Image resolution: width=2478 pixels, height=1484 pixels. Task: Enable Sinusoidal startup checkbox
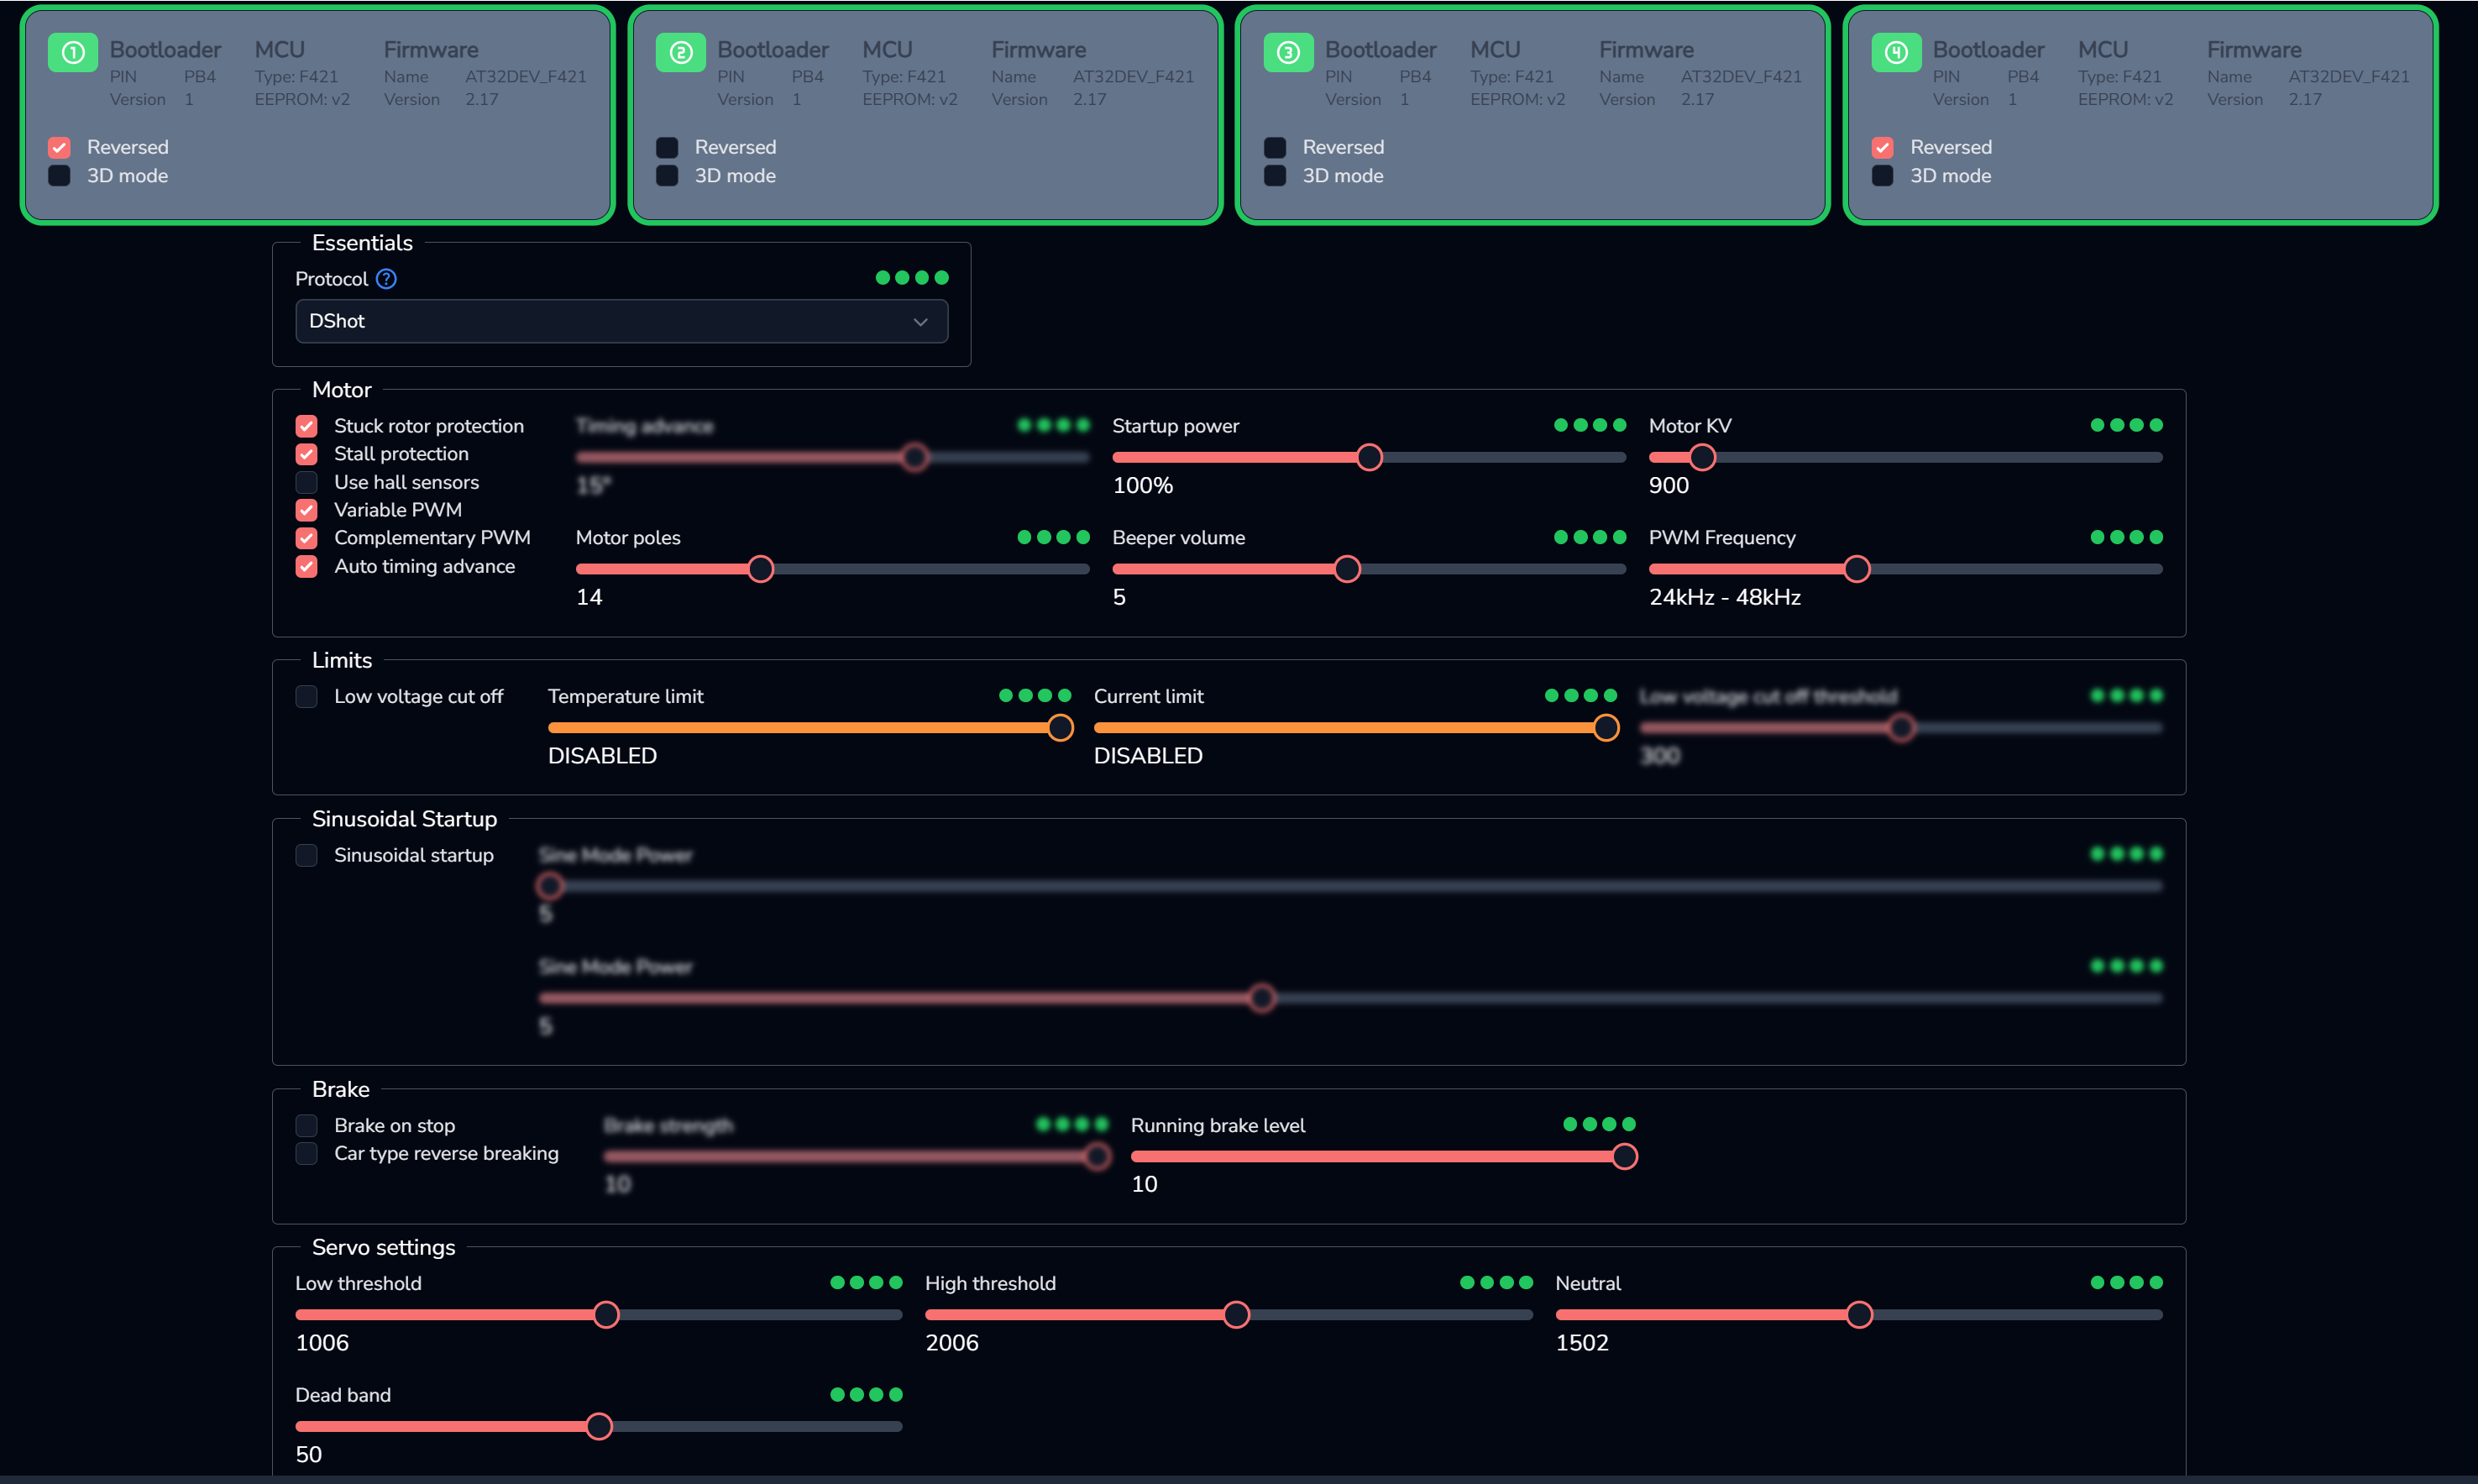coord(306,855)
